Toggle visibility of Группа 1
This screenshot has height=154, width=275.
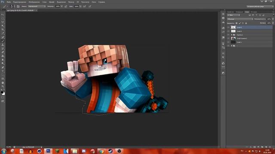[x=228, y=35]
